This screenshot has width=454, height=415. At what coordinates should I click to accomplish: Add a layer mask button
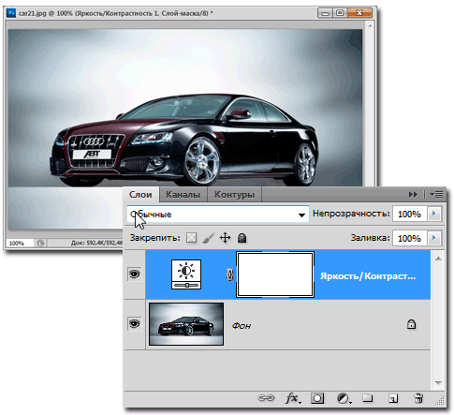[x=317, y=398]
